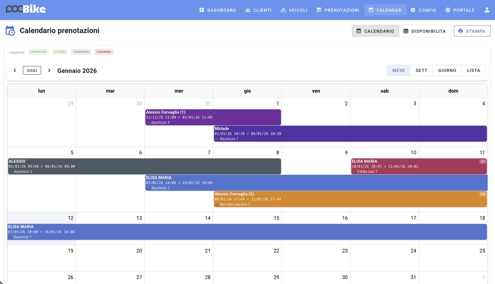Open the ALESSIO booking on baumicio 3
The height and width of the screenshot is (284, 495).
point(144,166)
